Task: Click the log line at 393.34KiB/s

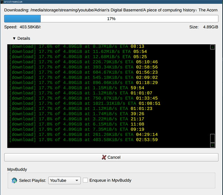Action: [84, 67]
